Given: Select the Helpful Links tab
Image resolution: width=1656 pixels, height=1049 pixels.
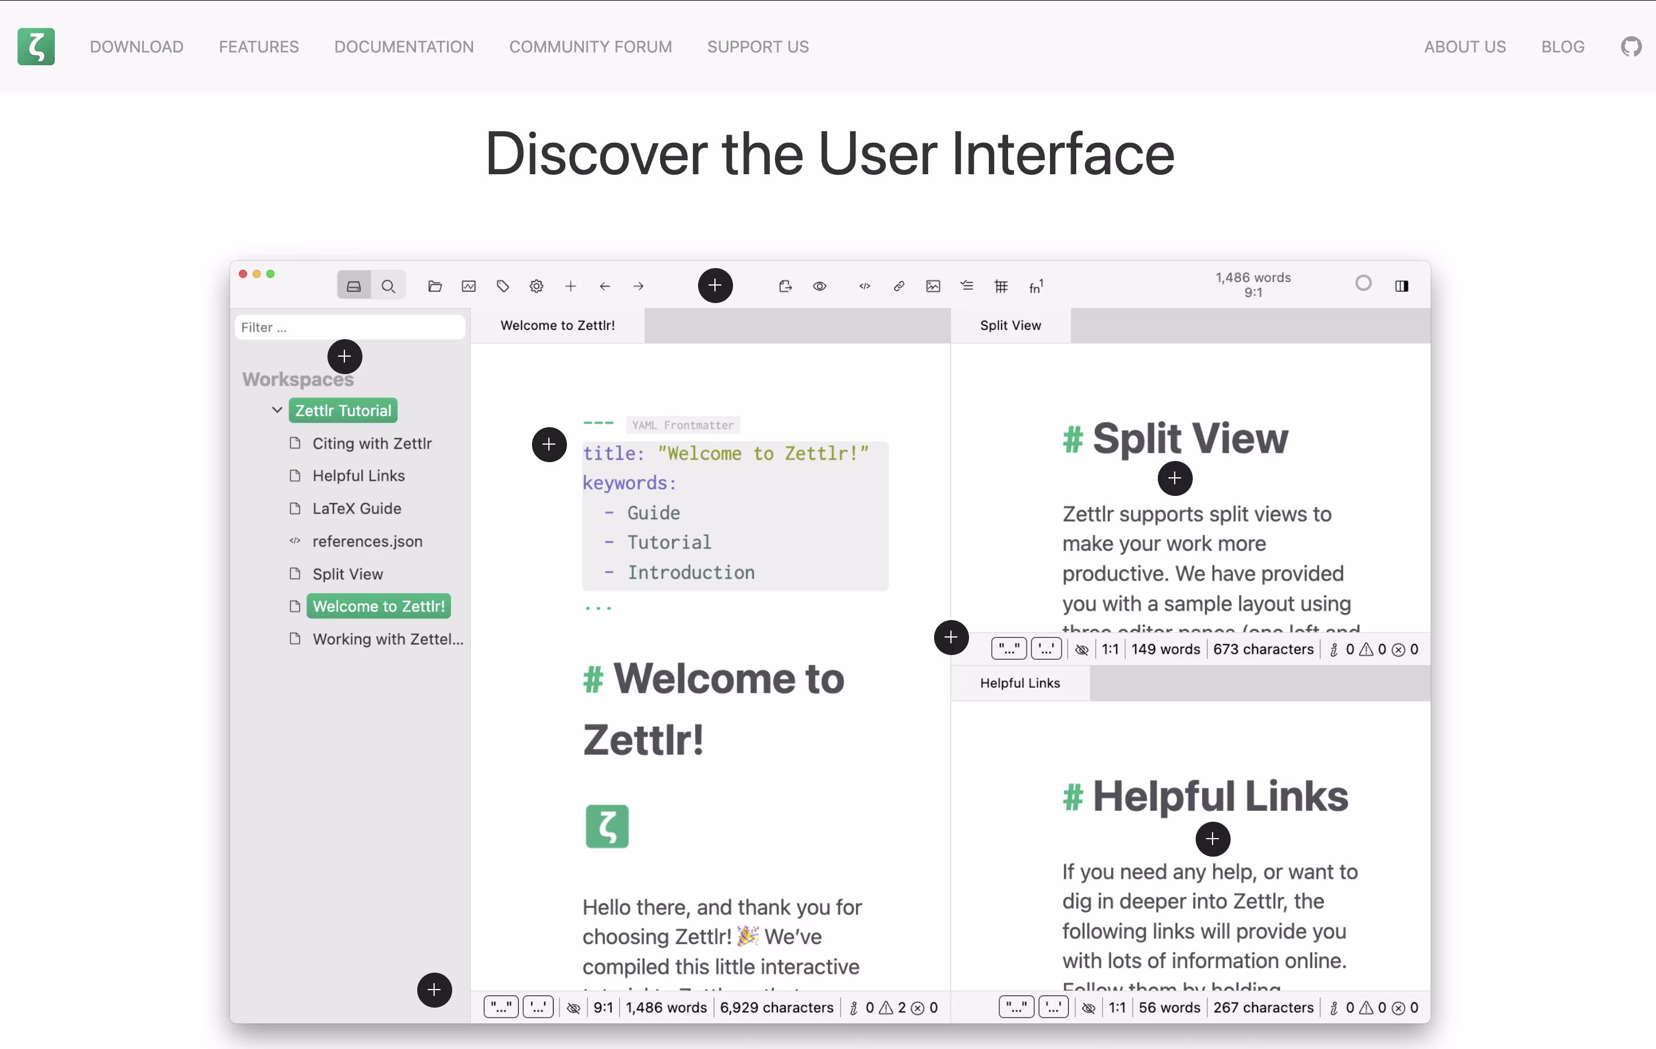Looking at the screenshot, I should 1019,683.
